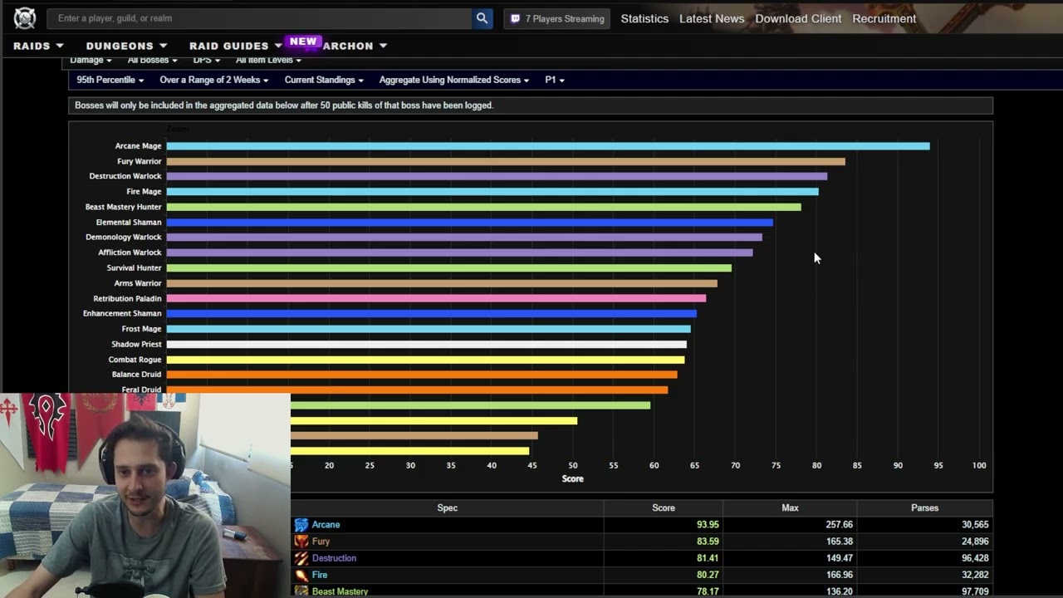Image resolution: width=1063 pixels, height=598 pixels.
Task: Click the Fire spec icon in table
Action: tap(301, 575)
